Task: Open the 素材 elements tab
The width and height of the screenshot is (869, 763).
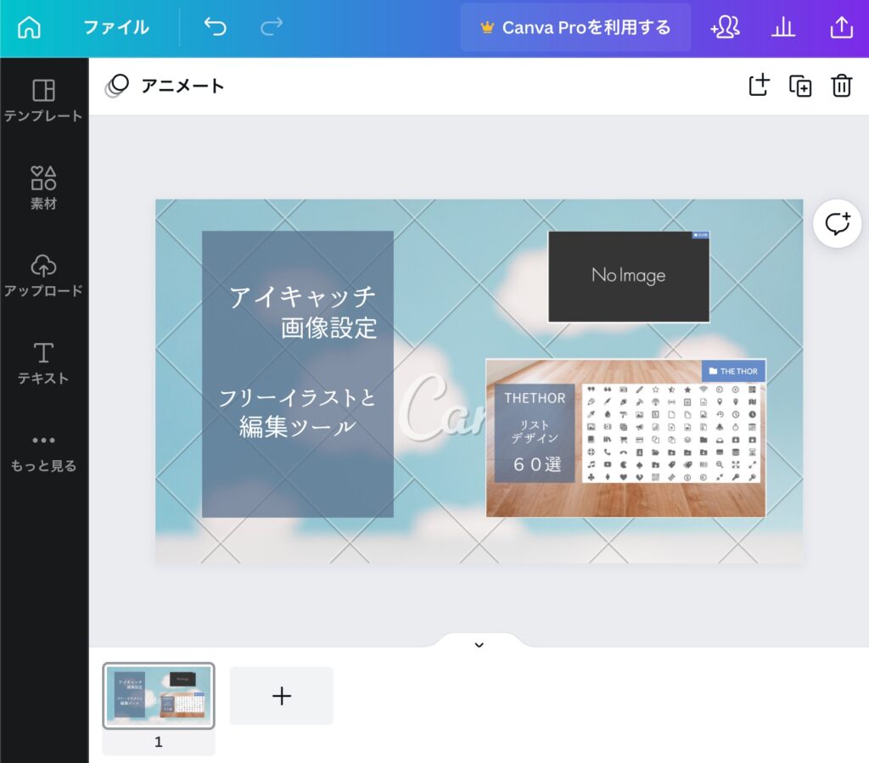Action: [44, 188]
